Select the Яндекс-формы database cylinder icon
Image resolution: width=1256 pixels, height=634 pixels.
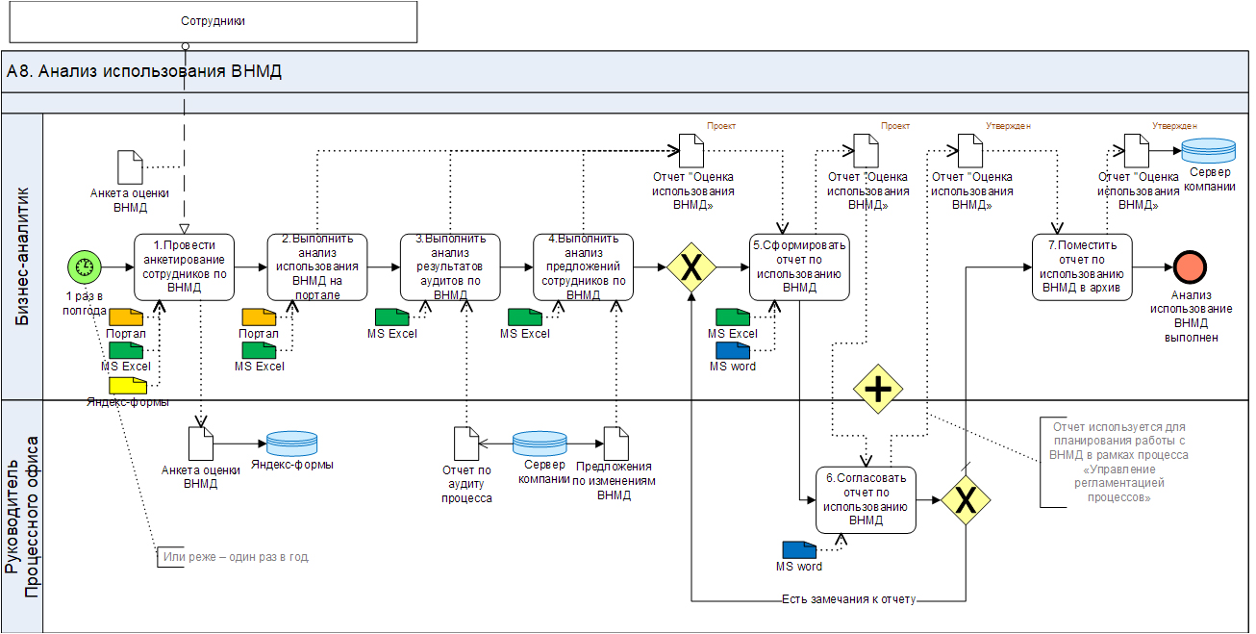coord(290,444)
